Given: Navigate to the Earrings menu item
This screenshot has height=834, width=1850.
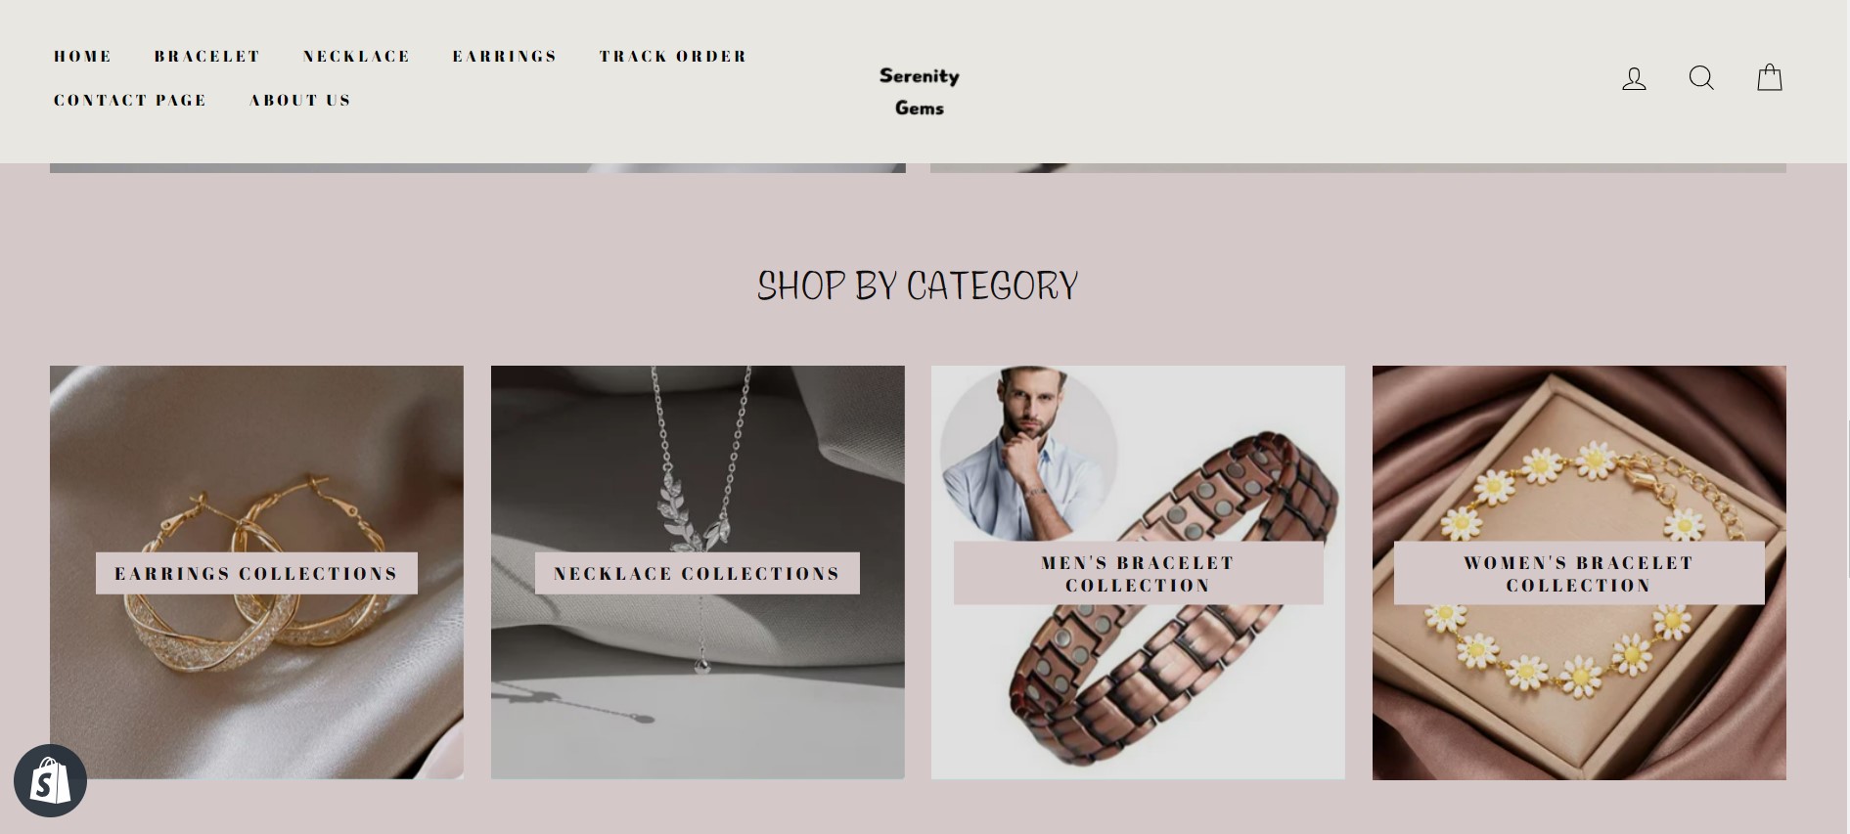Looking at the screenshot, I should pos(505,56).
